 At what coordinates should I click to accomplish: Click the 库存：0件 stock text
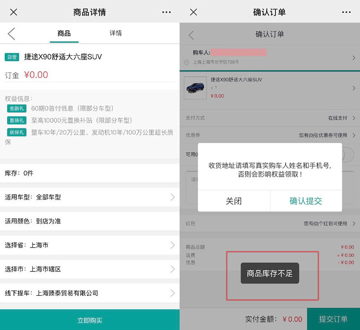[x=19, y=173]
